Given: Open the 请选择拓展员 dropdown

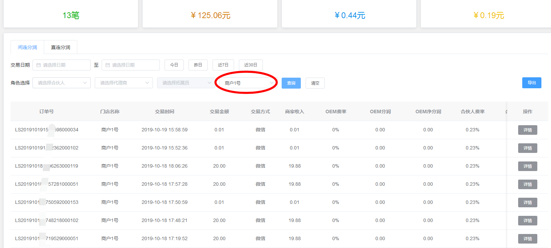Looking at the screenshot, I should [186, 83].
